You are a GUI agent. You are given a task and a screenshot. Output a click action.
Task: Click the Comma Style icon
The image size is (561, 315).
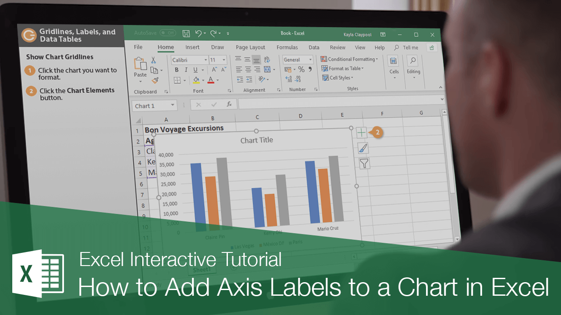(310, 69)
